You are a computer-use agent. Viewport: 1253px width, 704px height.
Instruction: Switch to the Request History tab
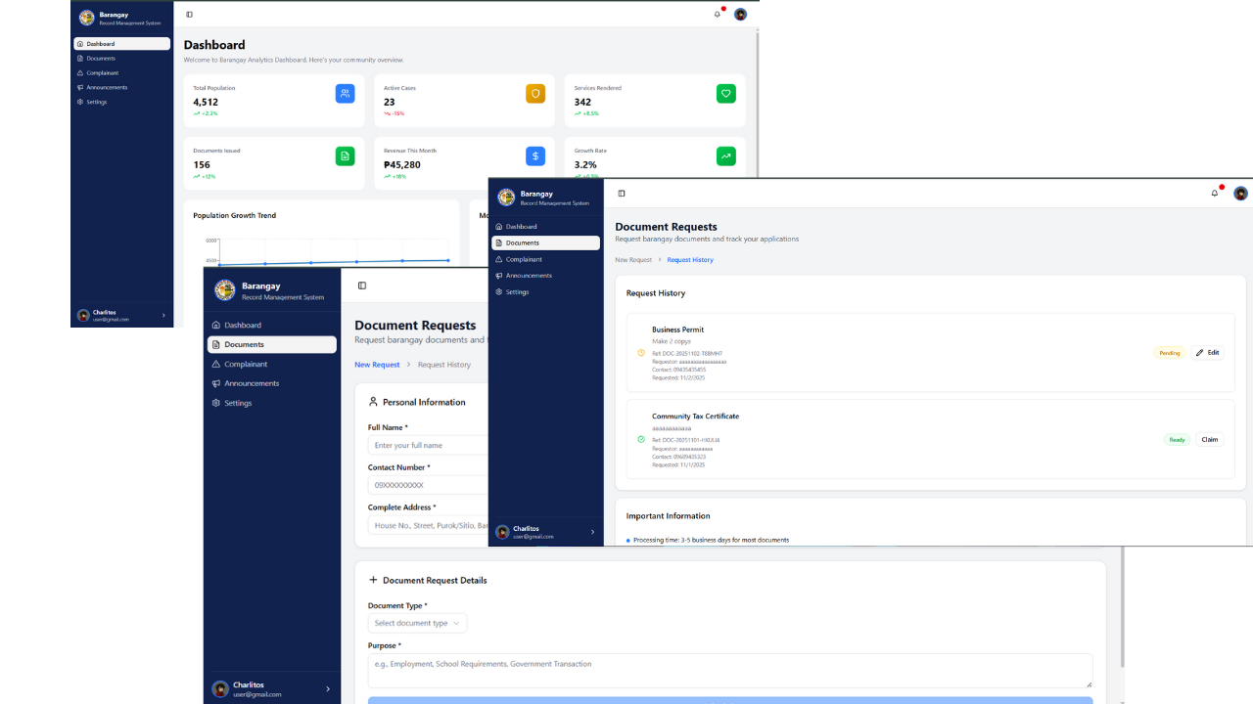pyautogui.click(x=690, y=259)
